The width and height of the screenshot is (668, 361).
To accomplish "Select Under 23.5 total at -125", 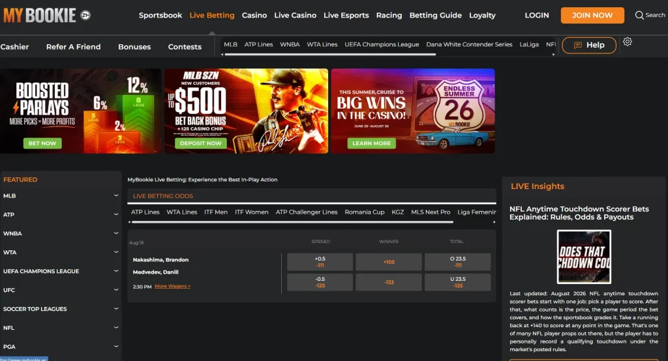I will tap(457, 282).
